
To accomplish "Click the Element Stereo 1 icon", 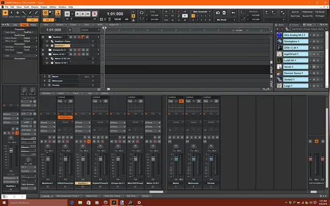I will (279, 73).
